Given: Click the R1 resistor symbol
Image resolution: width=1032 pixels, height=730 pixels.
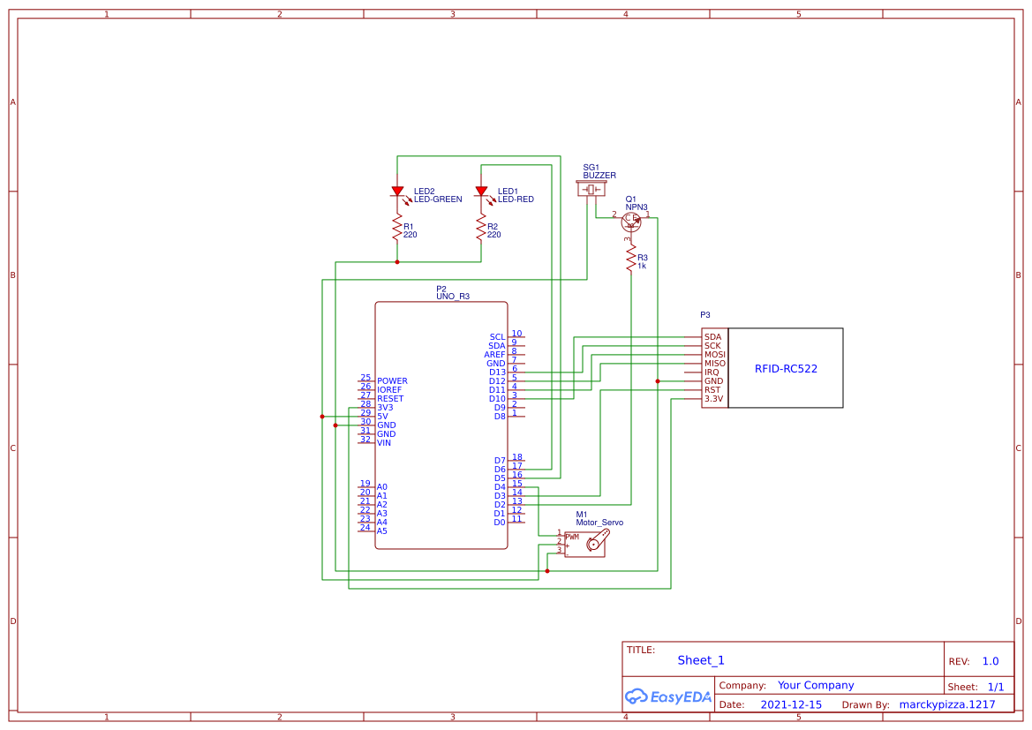Looking at the screenshot, I should [397, 228].
